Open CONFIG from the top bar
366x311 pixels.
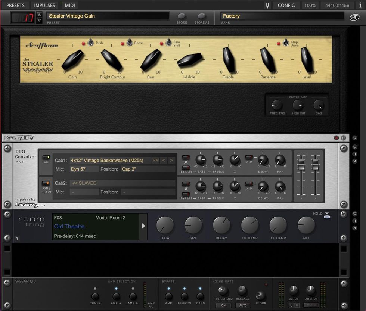point(286,5)
